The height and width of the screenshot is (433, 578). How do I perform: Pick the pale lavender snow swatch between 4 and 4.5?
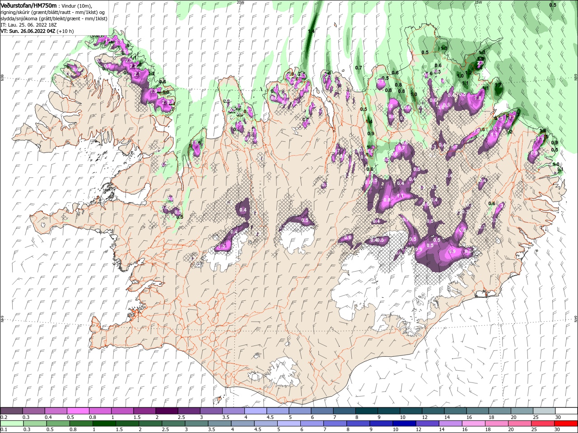255,411
